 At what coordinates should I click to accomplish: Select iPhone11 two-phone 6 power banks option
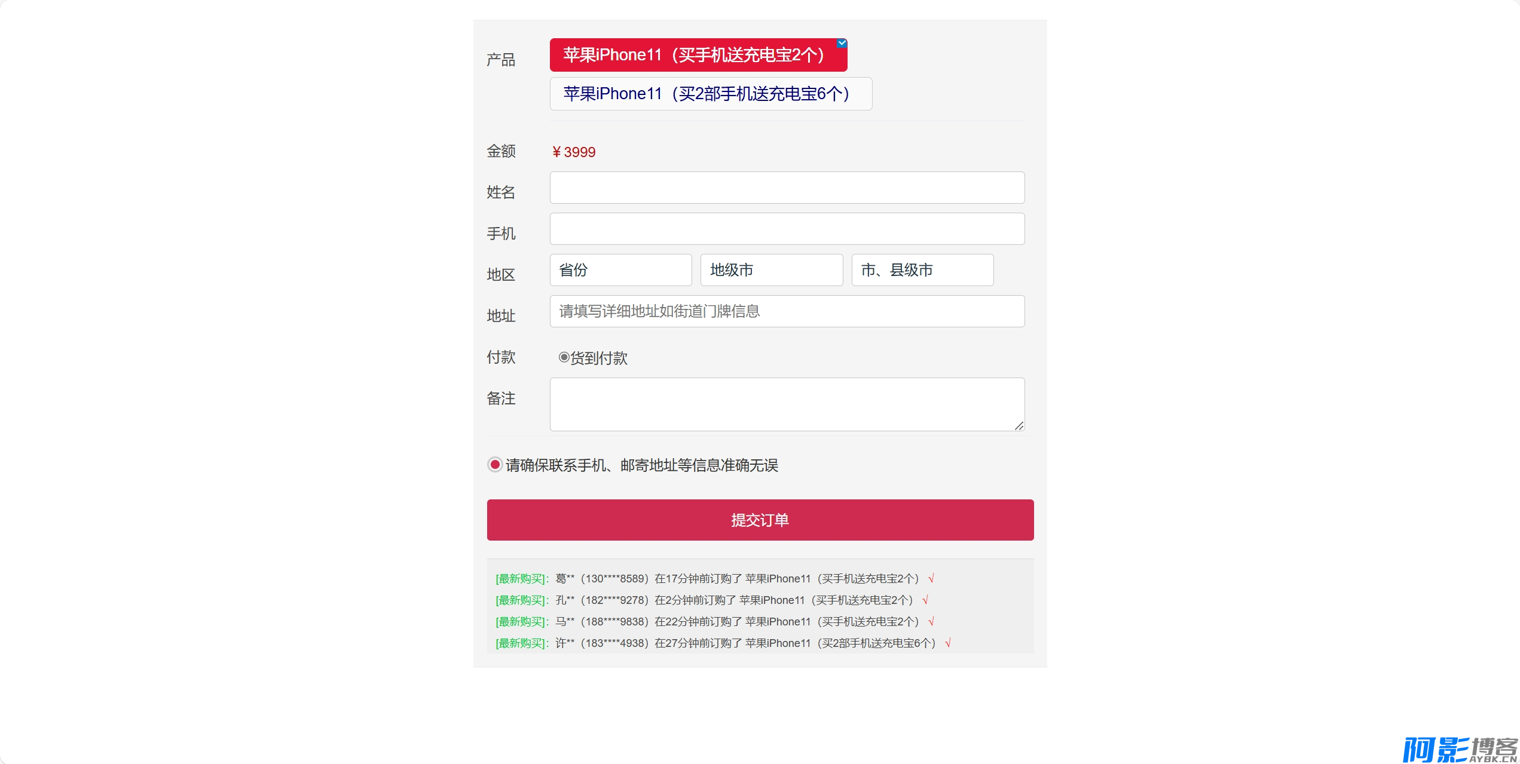click(711, 94)
